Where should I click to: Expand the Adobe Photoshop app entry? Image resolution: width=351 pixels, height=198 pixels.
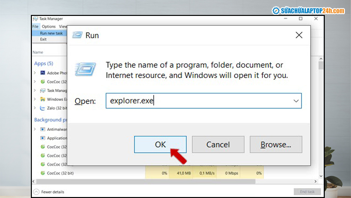[35, 73]
